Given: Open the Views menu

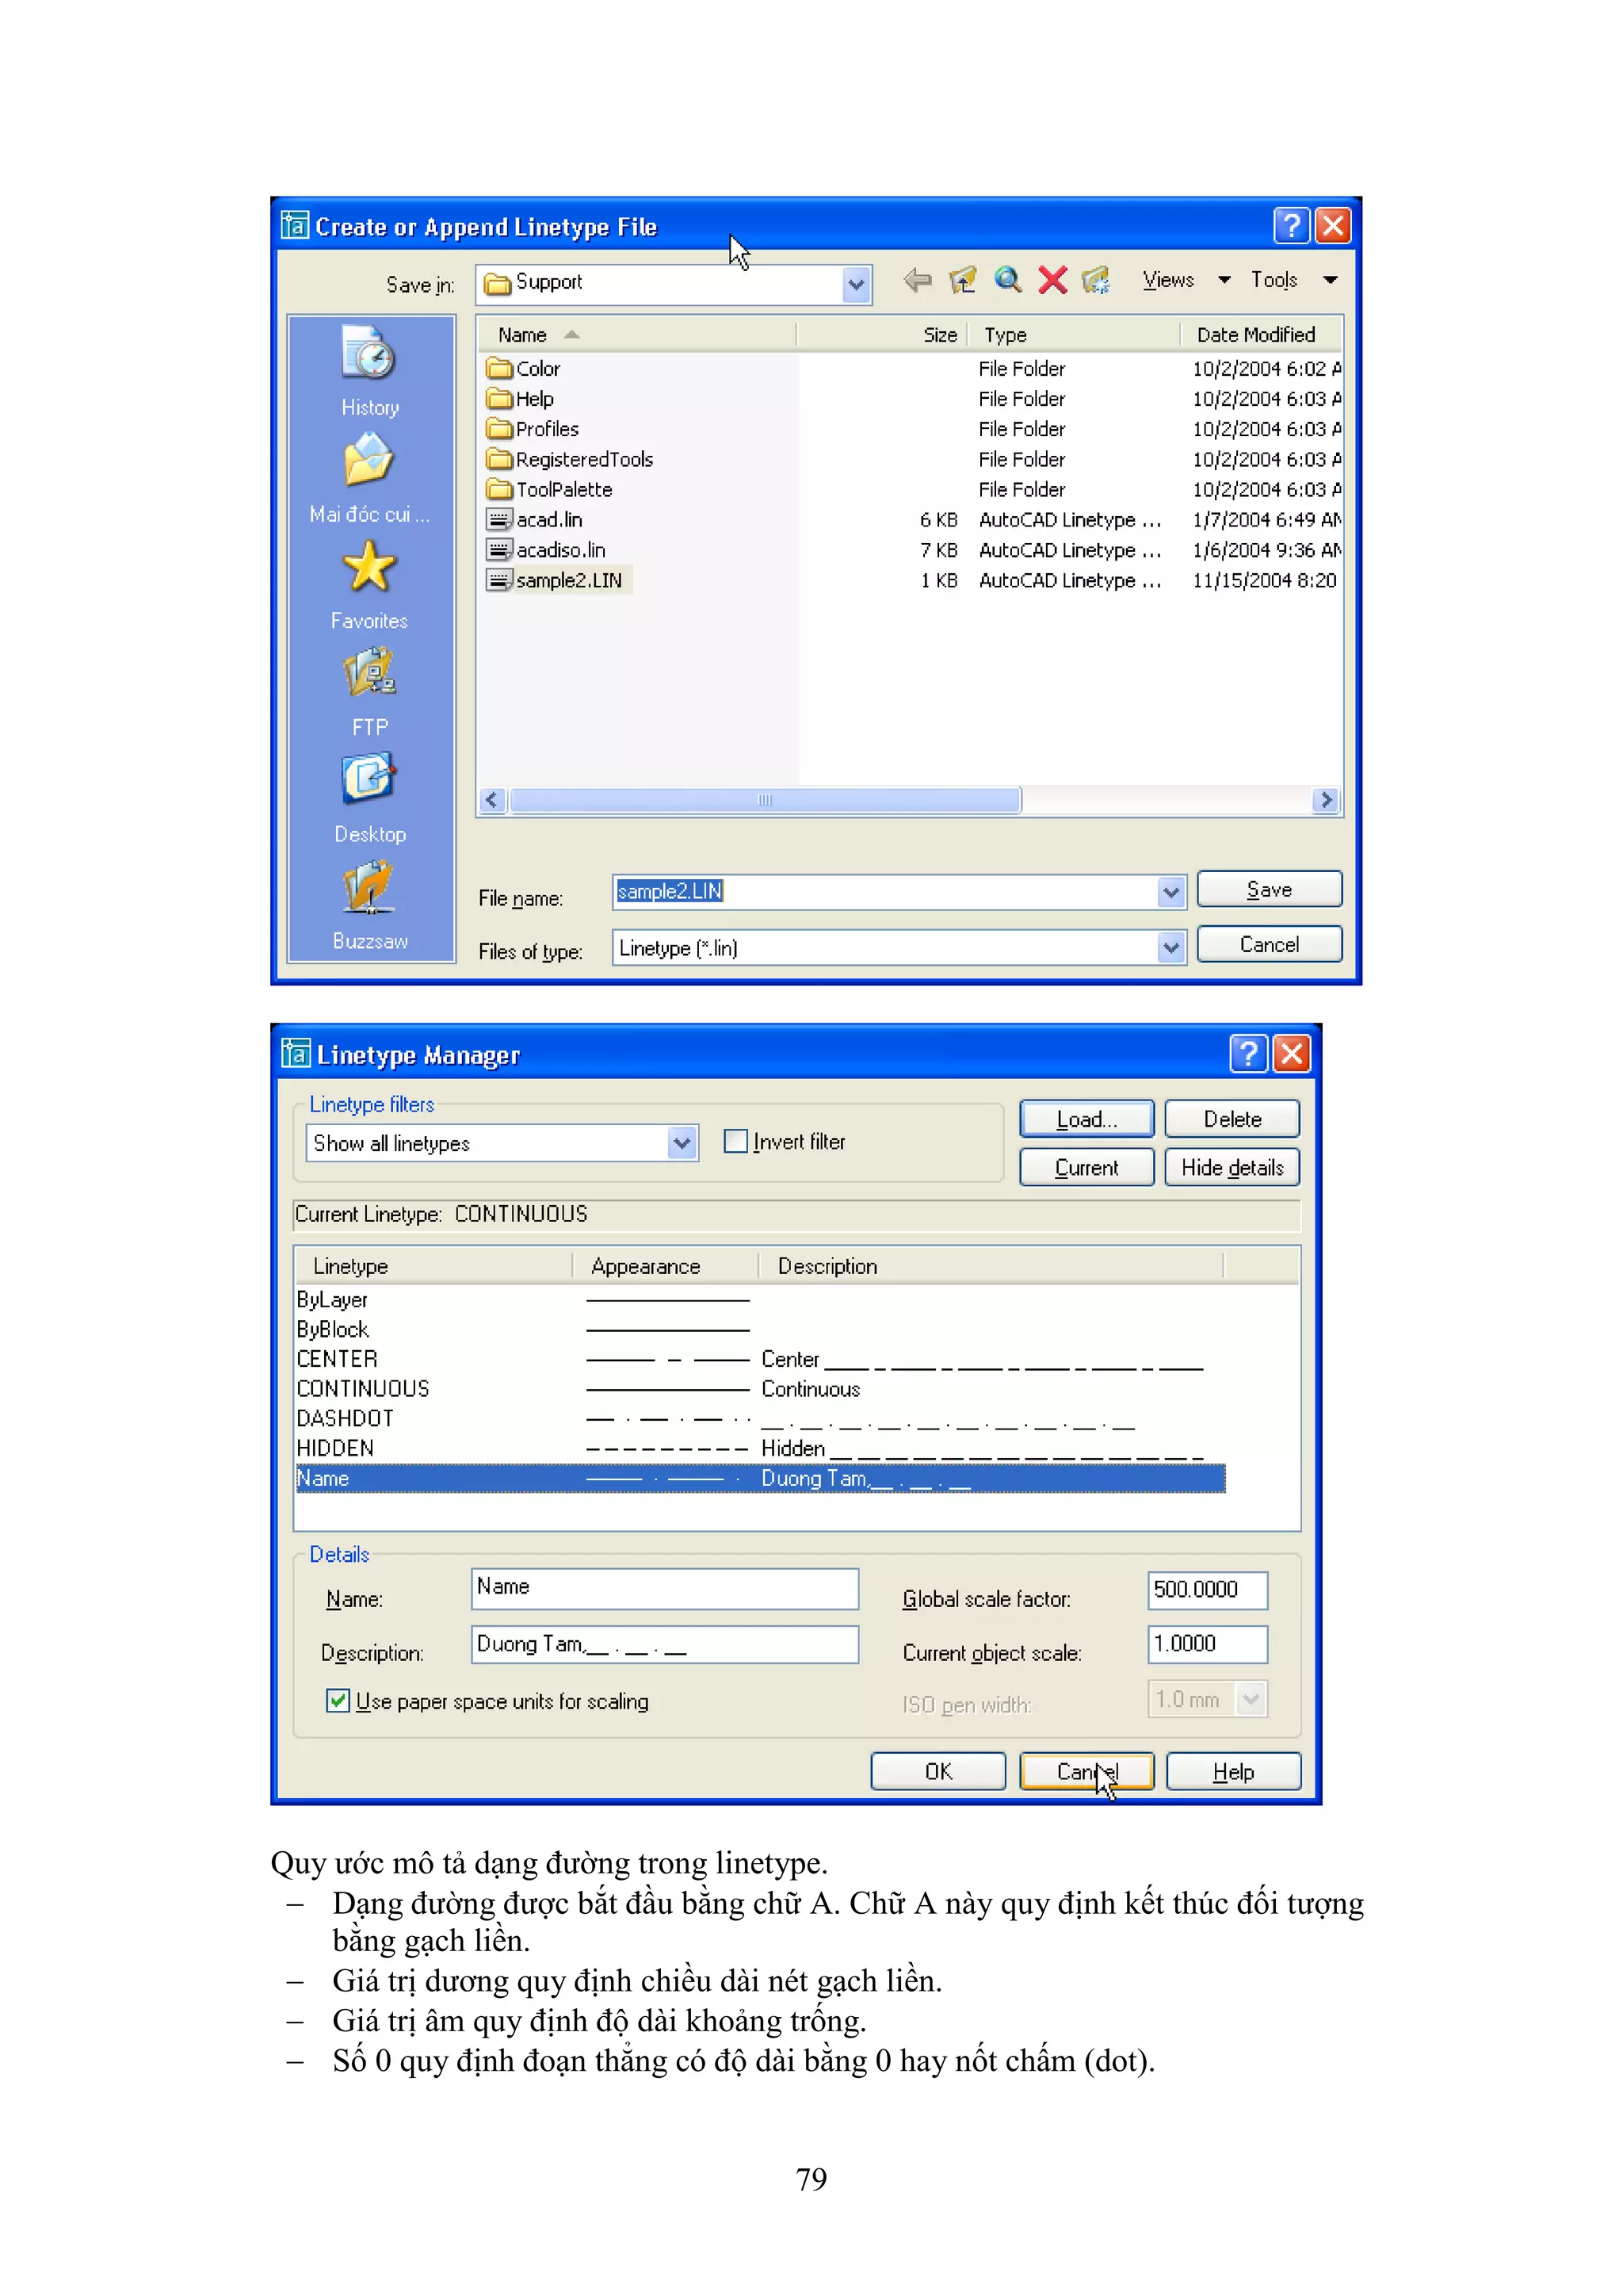Looking at the screenshot, I should [x=1168, y=281].
